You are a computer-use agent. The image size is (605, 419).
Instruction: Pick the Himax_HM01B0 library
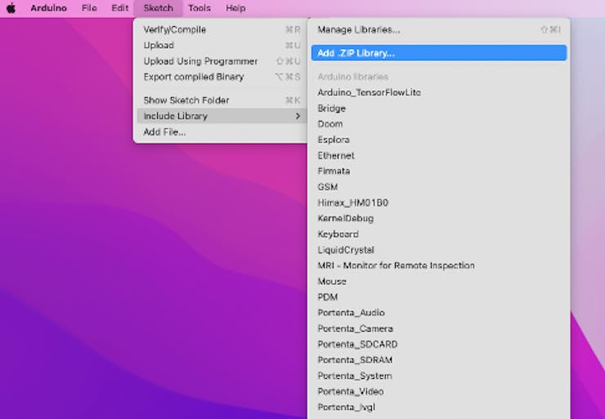pos(353,203)
